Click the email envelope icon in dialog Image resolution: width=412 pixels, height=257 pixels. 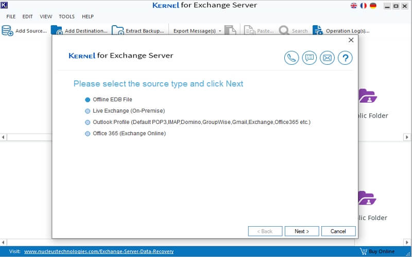coord(327,58)
